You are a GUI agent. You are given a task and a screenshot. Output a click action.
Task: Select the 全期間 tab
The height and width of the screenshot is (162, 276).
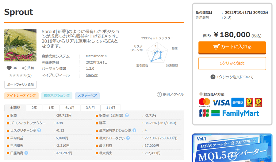pos(15,108)
